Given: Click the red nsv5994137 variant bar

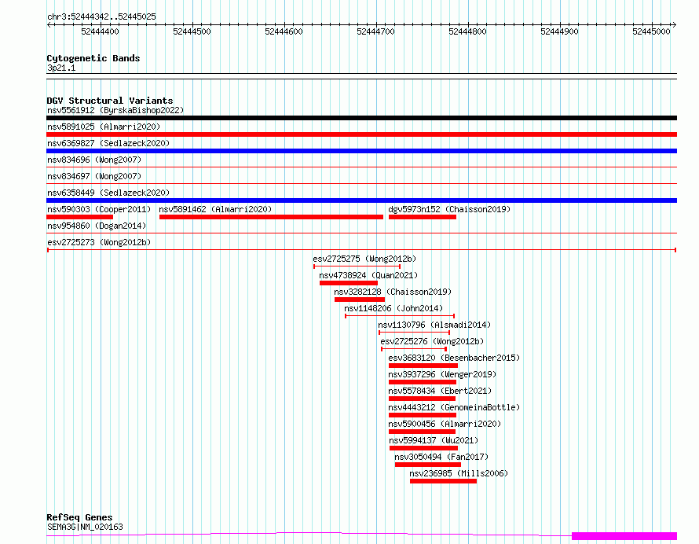Looking at the screenshot, I should [x=424, y=449].
